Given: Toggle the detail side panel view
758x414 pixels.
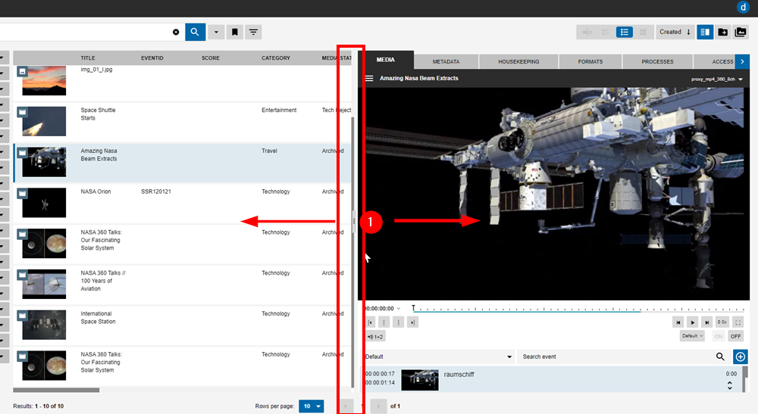Looking at the screenshot, I should tap(704, 32).
